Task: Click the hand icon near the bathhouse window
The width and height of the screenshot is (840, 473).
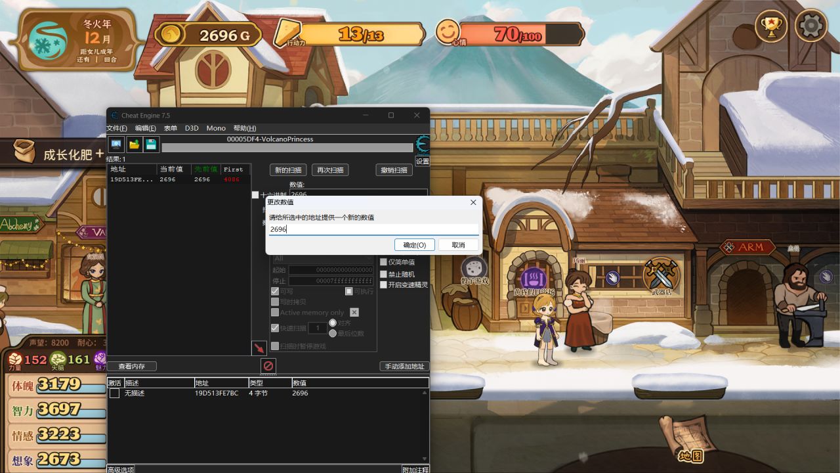Action: (612, 278)
